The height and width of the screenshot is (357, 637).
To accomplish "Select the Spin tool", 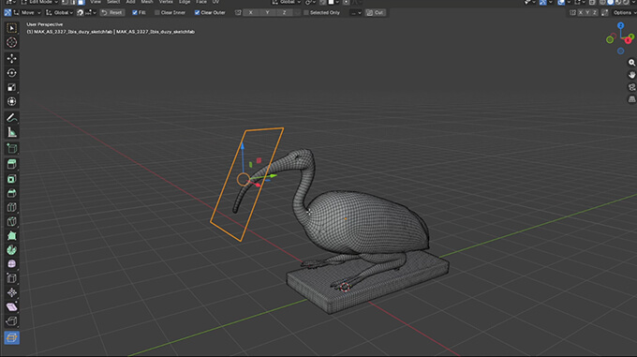I will pyautogui.click(x=12, y=250).
